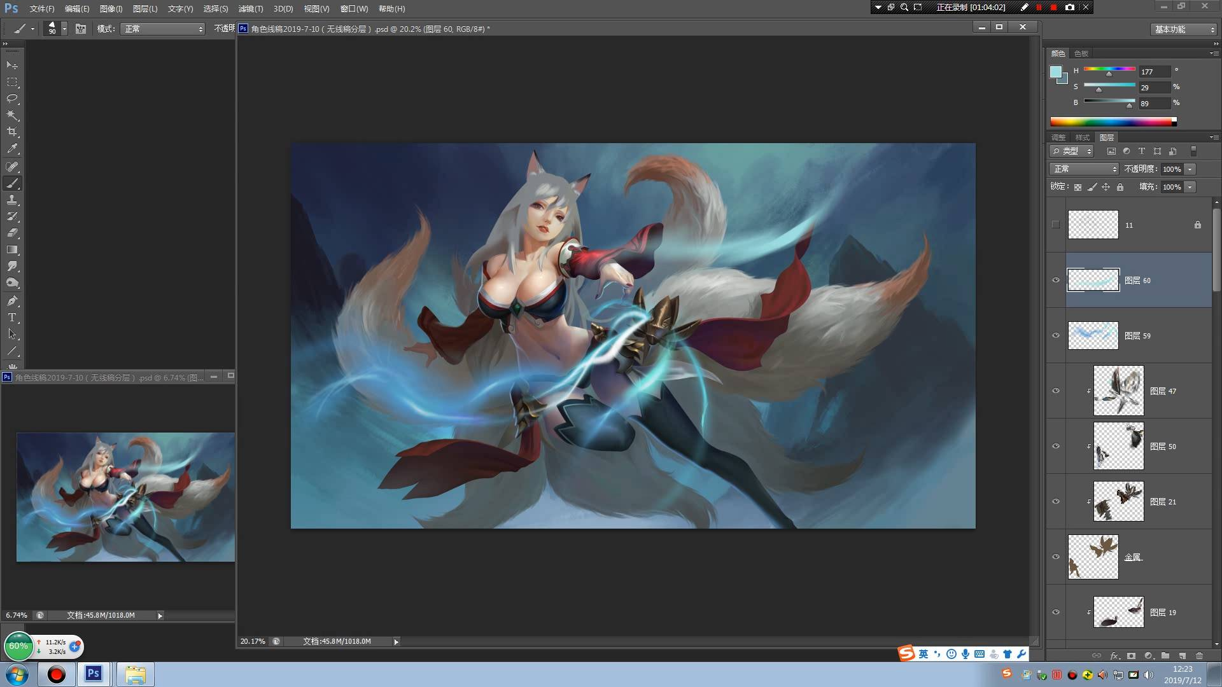Select the Lasso tool
The image size is (1222, 687).
click(x=12, y=99)
